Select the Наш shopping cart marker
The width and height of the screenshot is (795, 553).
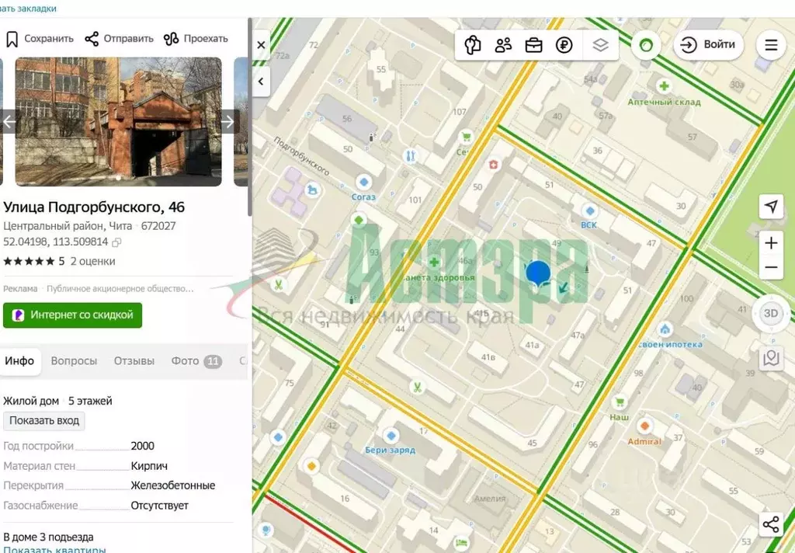[619, 402]
